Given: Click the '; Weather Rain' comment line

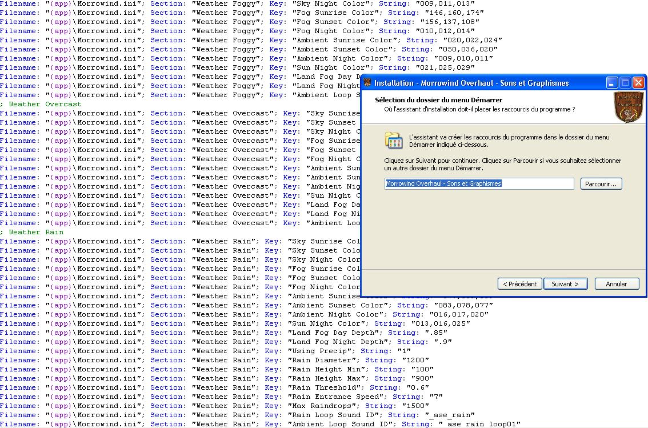Looking at the screenshot, I should [32, 232].
